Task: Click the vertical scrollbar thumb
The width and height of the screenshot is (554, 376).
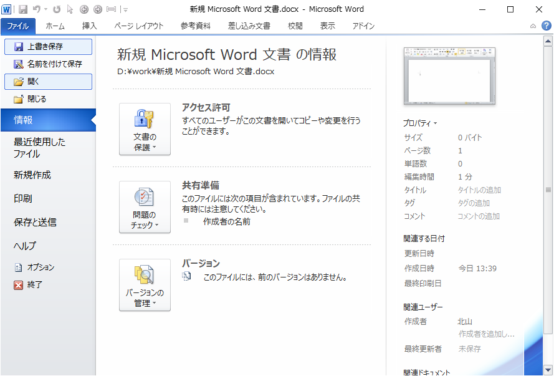Action: [x=548, y=190]
